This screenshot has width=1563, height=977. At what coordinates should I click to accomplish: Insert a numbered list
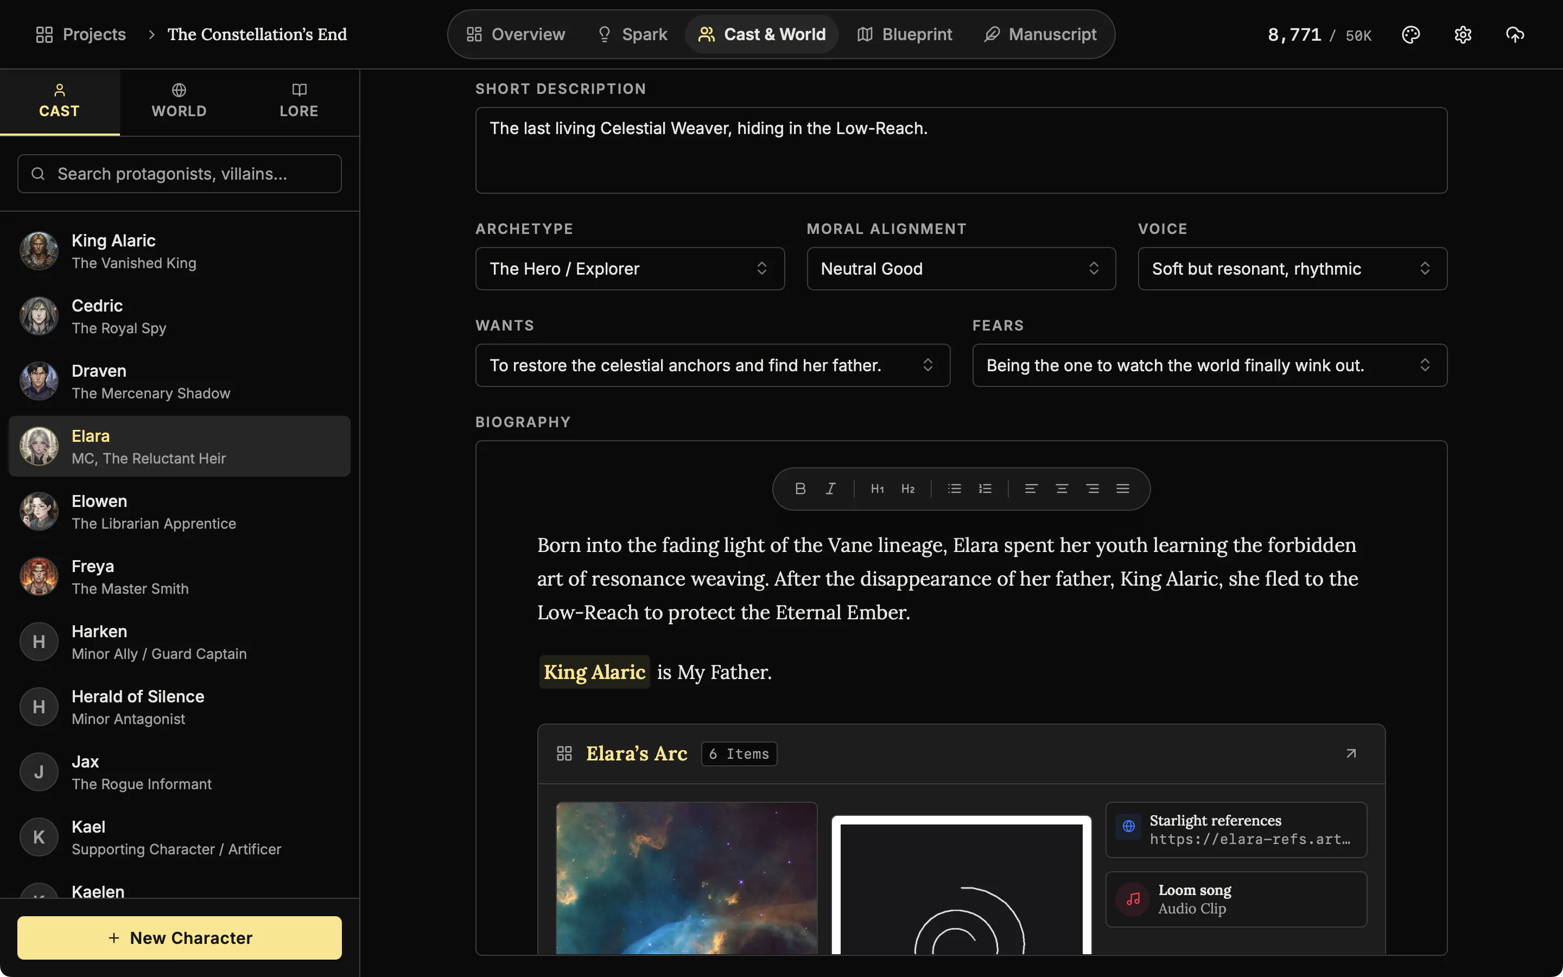pos(985,488)
